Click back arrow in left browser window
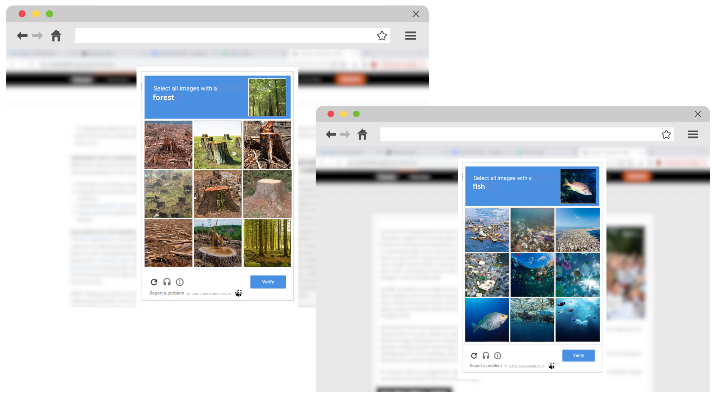The width and height of the screenshot is (717, 403). pos(22,36)
